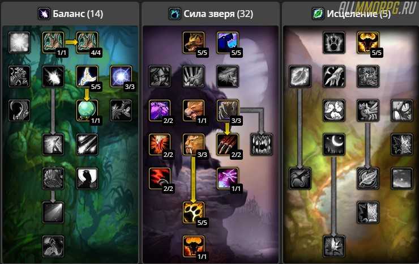This screenshot has width=419, height=264.
Task: Click the Исцеление (5) tree title
Action: [x=351, y=14]
